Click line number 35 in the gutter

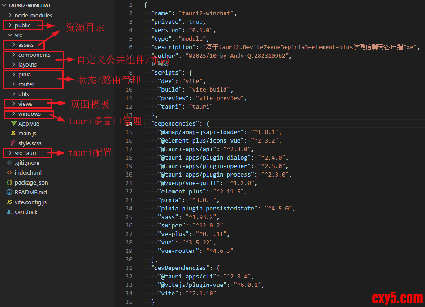pyautogui.click(x=129, y=302)
